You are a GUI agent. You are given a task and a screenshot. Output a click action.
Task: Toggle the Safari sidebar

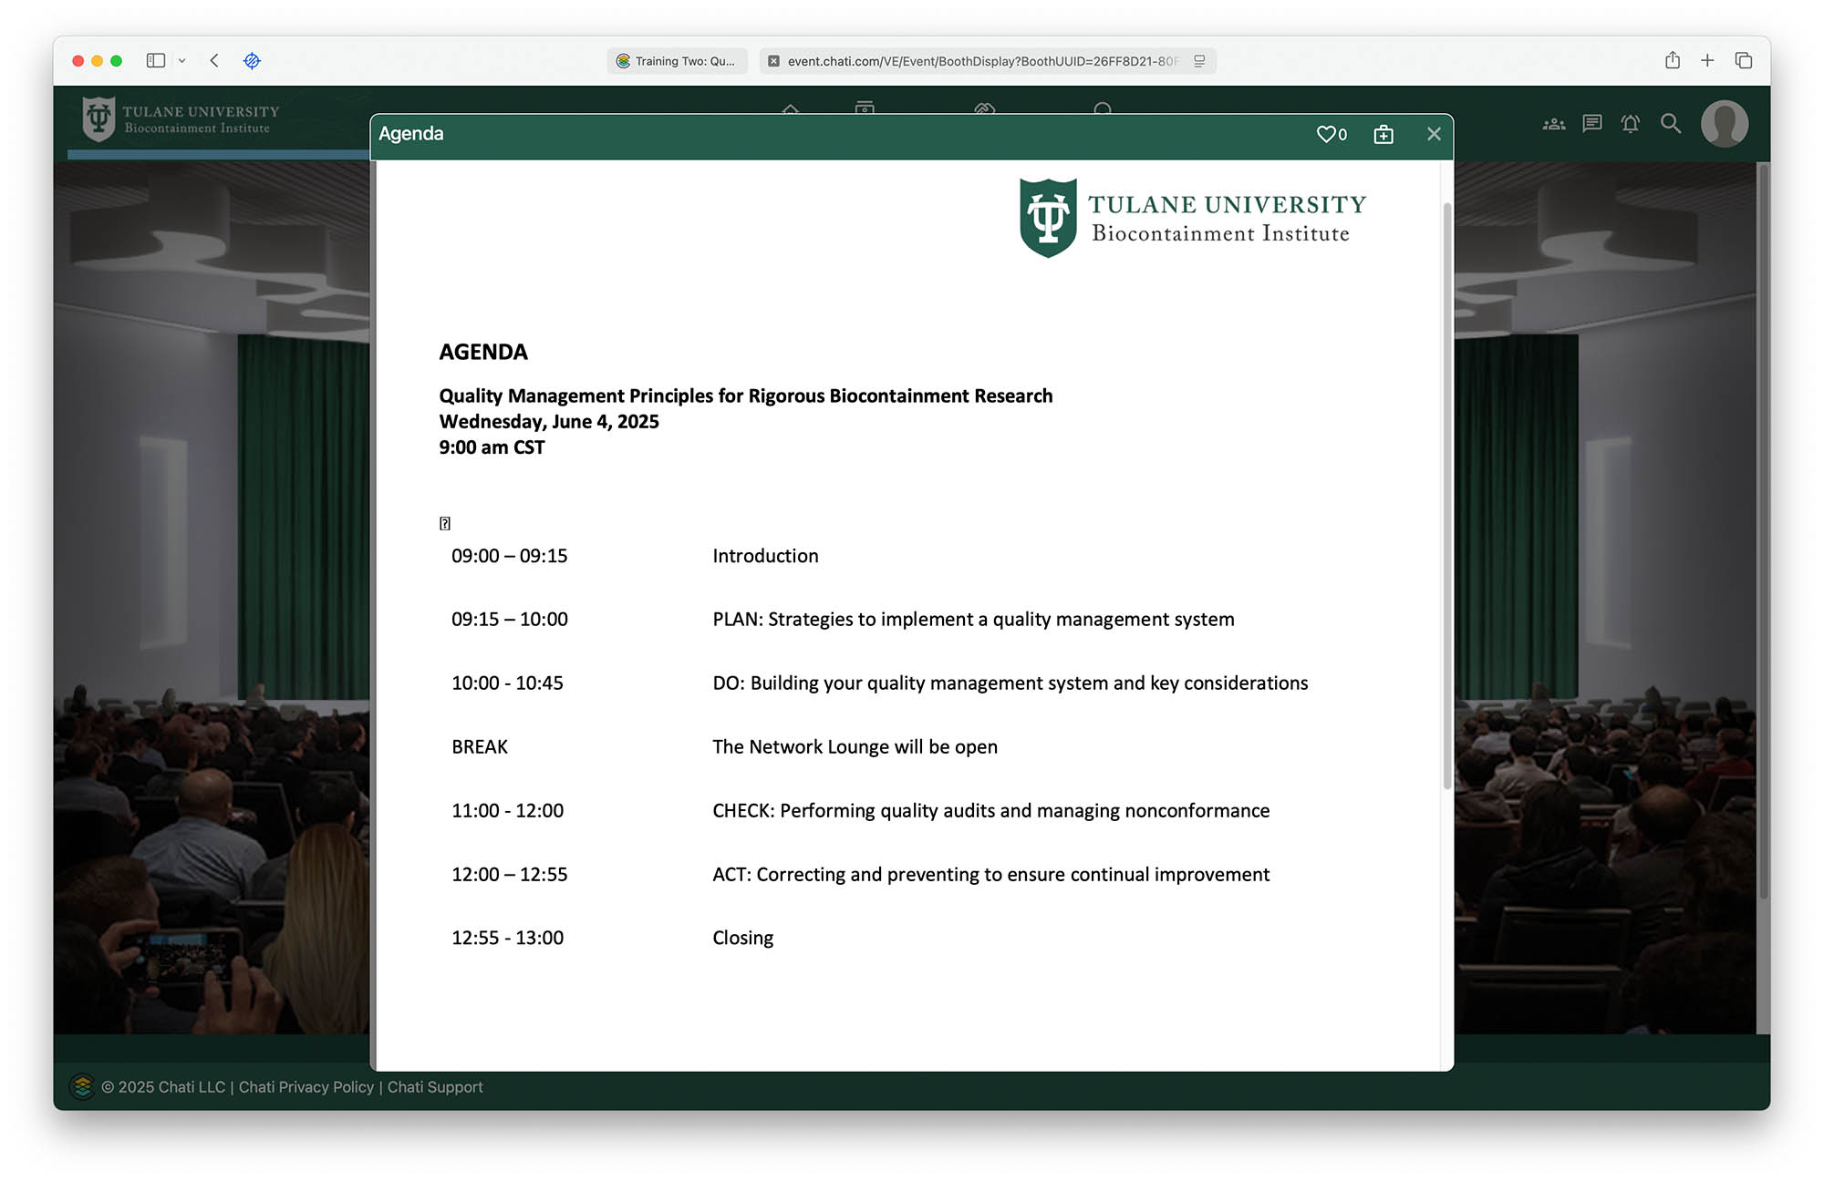coord(156,60)
